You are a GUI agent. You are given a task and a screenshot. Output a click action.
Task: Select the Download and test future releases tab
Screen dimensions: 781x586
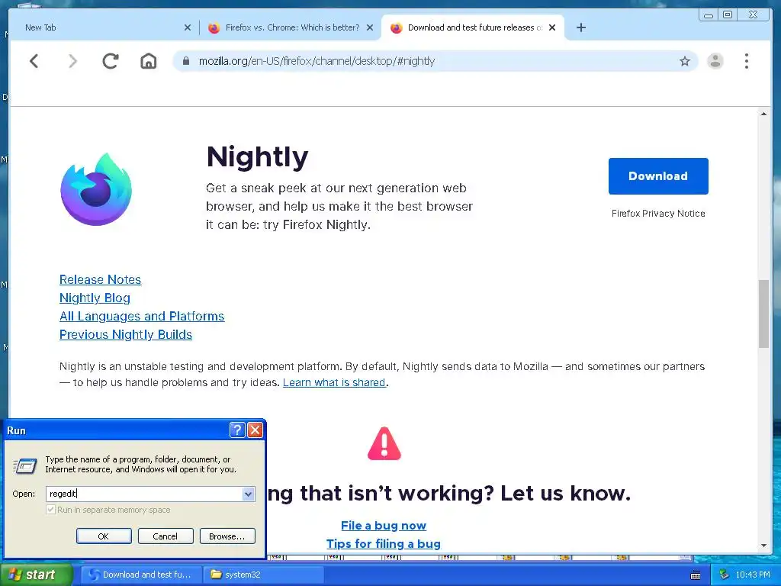pyautogui.click(x=473, y=27)
